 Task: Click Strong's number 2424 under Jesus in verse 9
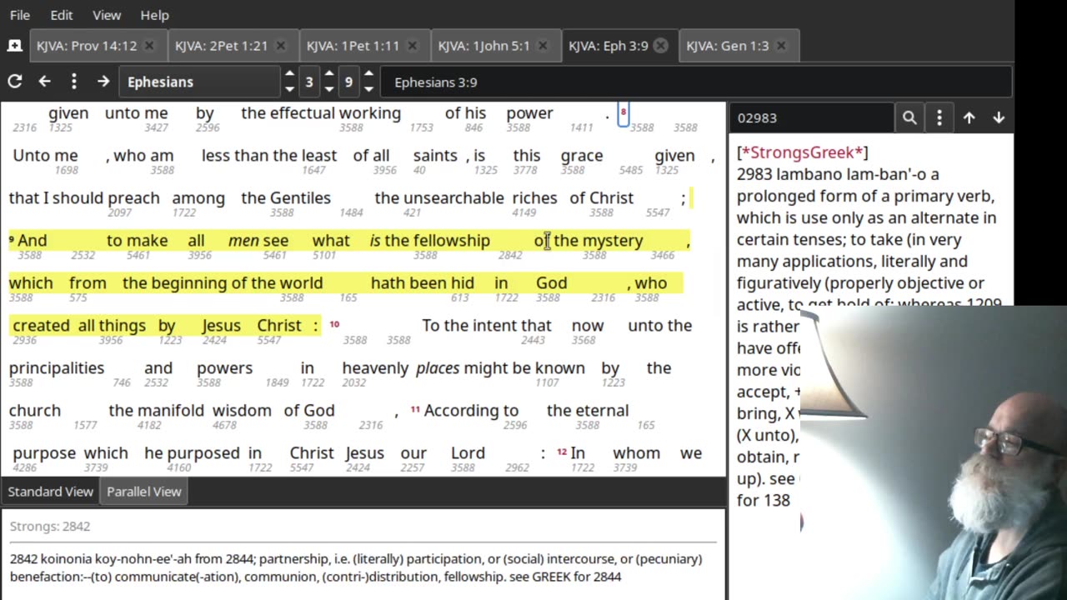click(213, 340)
